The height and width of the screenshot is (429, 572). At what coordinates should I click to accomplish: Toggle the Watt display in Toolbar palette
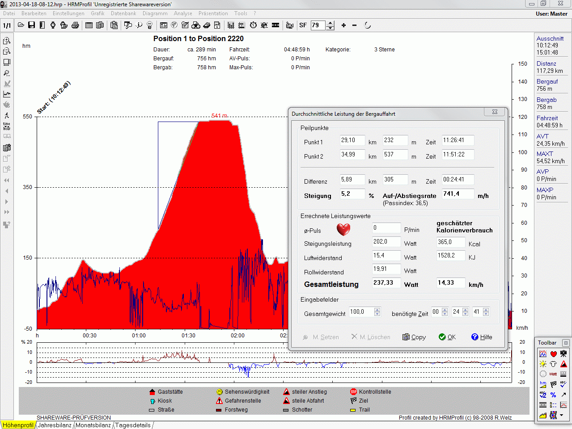(x=553, y=374)
